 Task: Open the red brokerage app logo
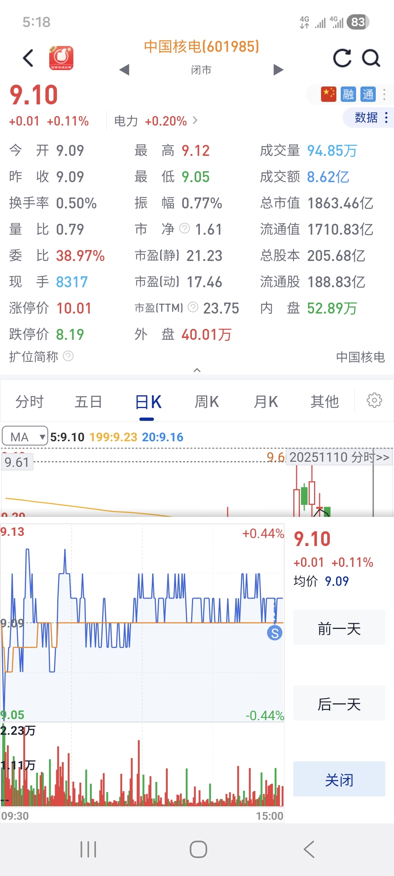click(x=61, y=58)
